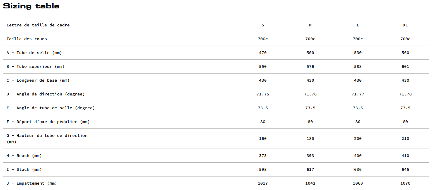Select the XL frame size column header

tap(406, 25)
